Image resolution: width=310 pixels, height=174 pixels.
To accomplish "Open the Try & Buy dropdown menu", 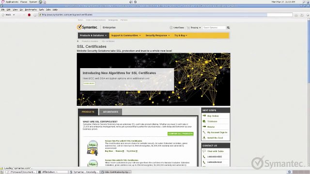I will 181,35.
